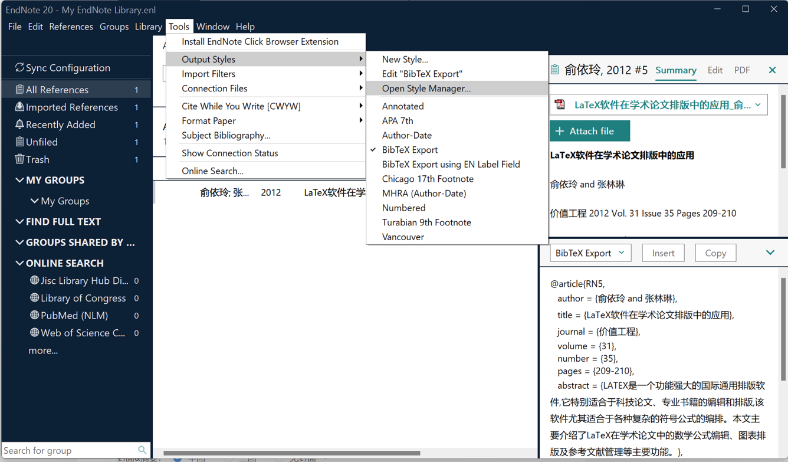The image size is (788, 462).
Task: Click the citation preview vertical scrollbar
Action: (783, 329)
